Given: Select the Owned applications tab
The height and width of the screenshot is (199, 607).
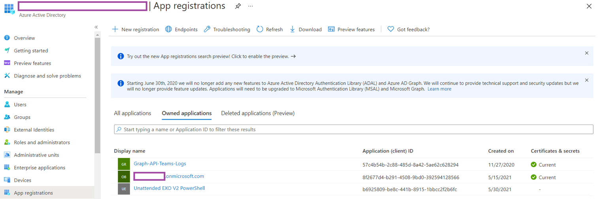Looking at the screenshot, I should point(187,113).
